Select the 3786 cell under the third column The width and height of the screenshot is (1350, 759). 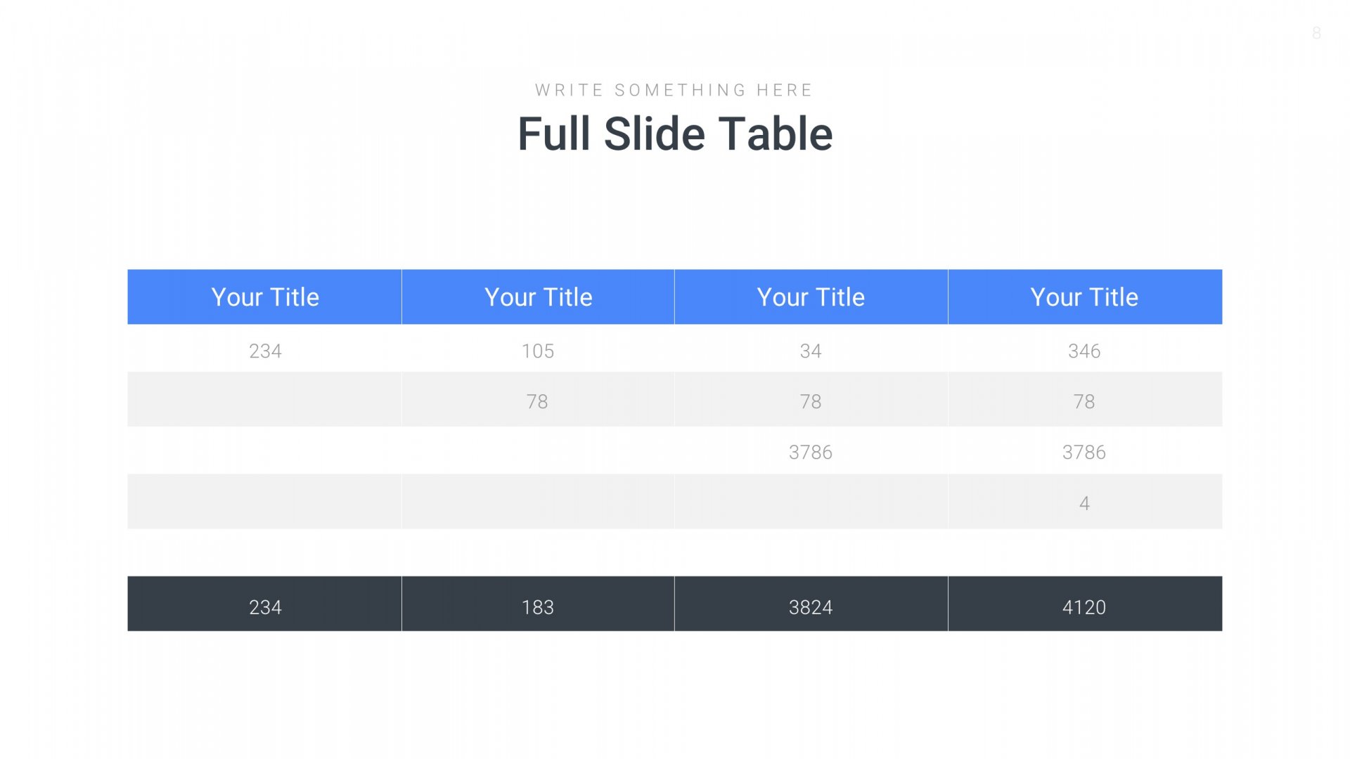coord(811,452)
